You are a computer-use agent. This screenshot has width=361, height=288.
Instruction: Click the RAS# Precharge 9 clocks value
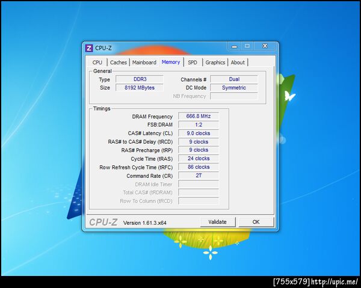(199, 150)
